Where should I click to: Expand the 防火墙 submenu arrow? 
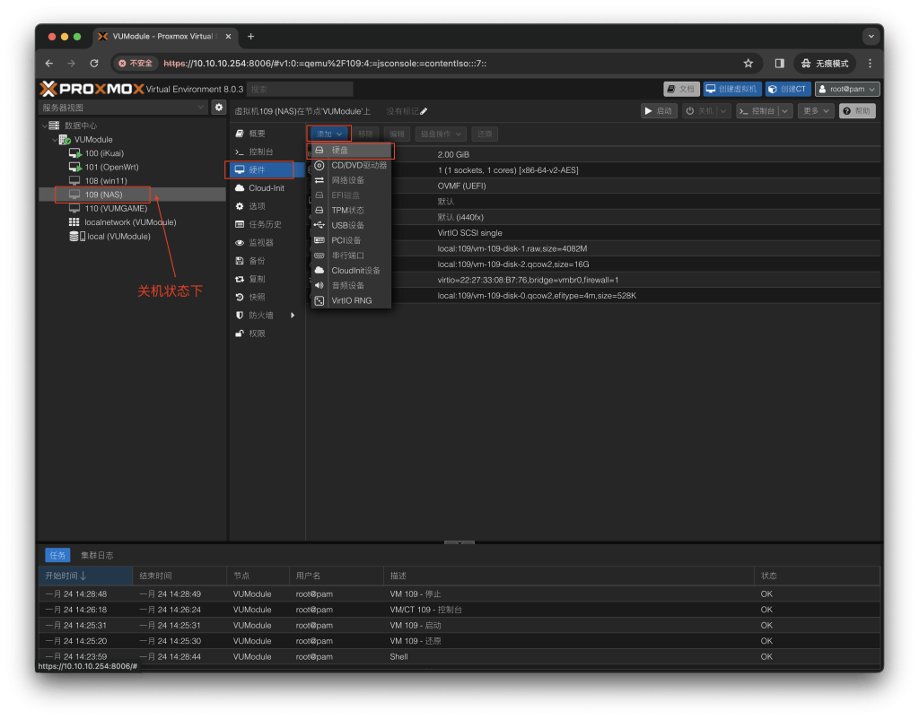pyautogui.click(x=293, y=316)
